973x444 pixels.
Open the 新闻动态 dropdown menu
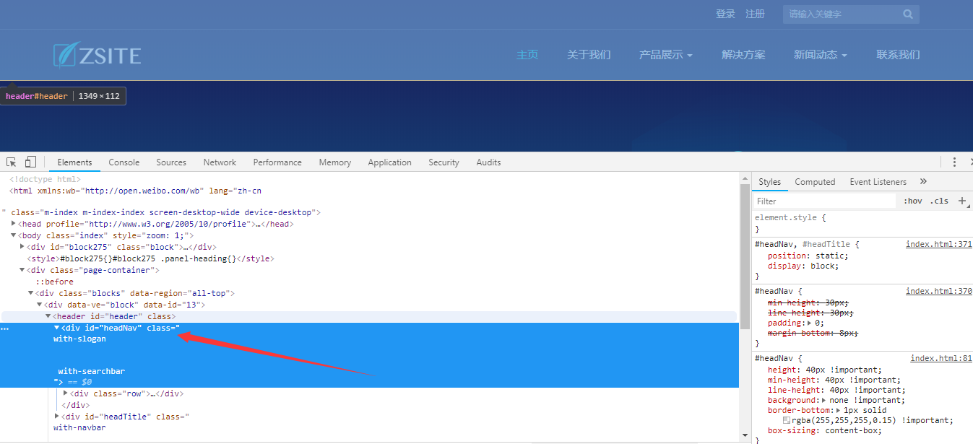pyautogui.click(x=820, y=55)
